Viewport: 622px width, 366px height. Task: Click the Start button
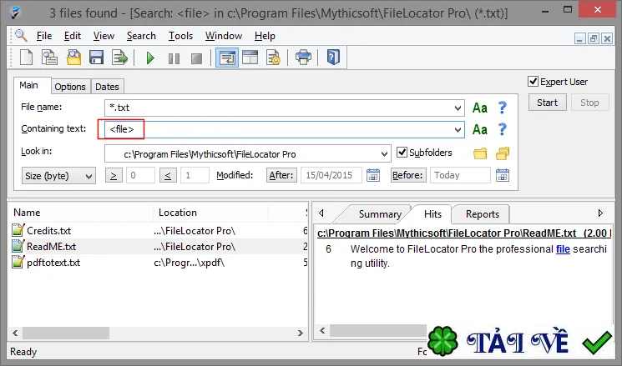(x=547, y=103)
